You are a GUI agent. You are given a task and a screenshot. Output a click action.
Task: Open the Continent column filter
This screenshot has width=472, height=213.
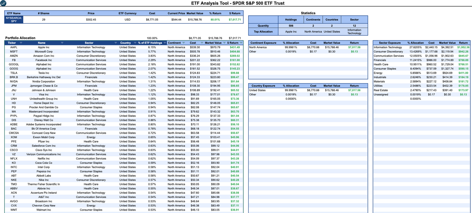[x=183, y=43]
